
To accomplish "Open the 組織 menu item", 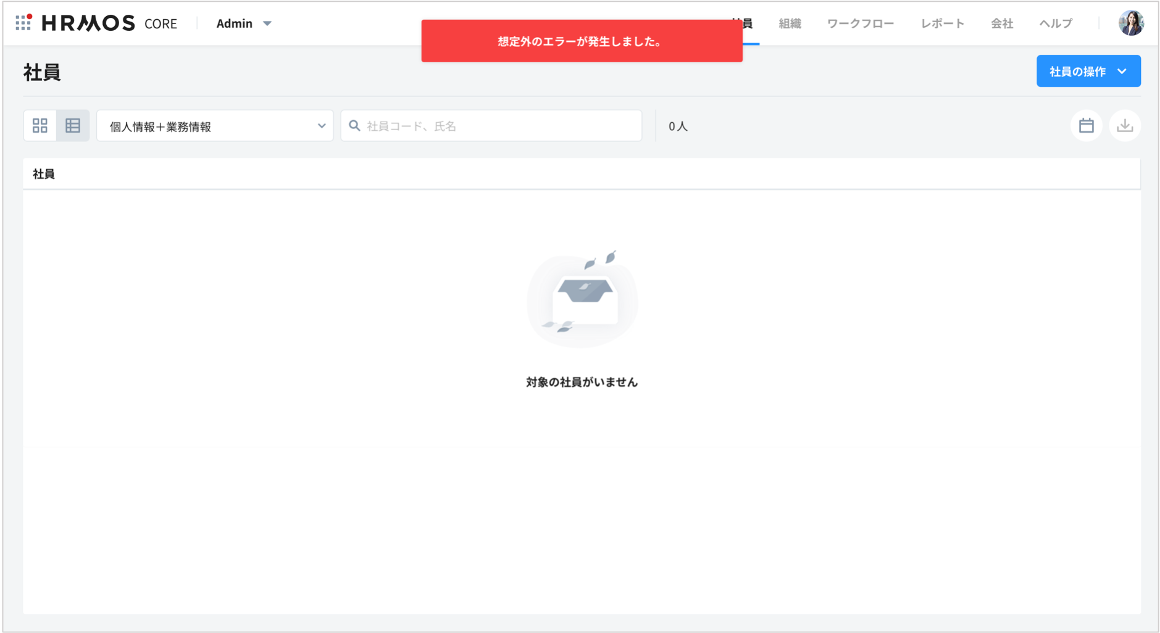I will click(x=789, y=23).
